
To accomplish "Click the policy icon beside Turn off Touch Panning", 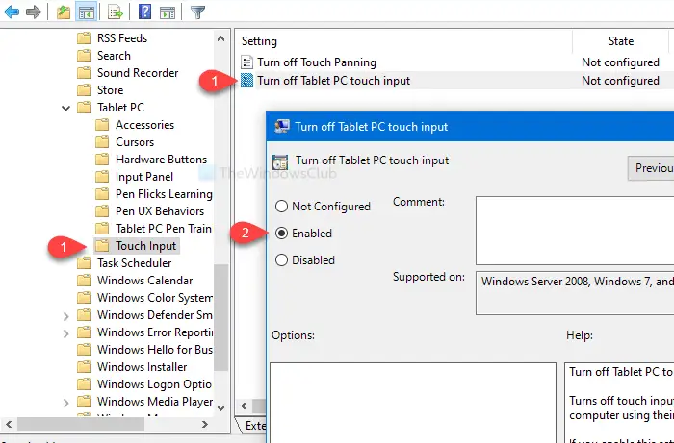I will pyautogui.click(x=246, y=62).
